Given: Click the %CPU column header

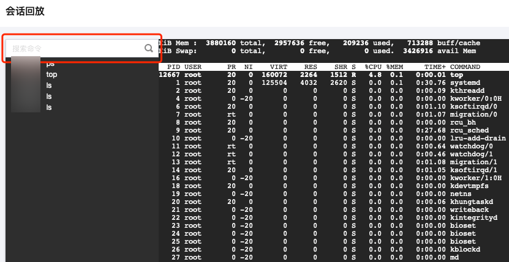Looking at the screenshot, I should pyautogui.click(x=373, y=67).
